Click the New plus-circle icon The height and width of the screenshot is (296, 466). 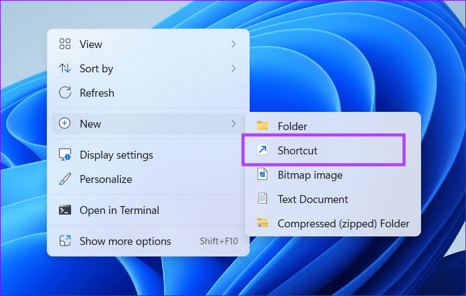coord(65,123)
